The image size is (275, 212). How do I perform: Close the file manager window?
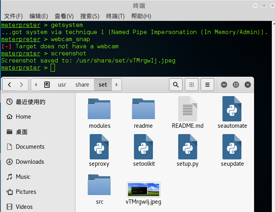coord(248,85)
